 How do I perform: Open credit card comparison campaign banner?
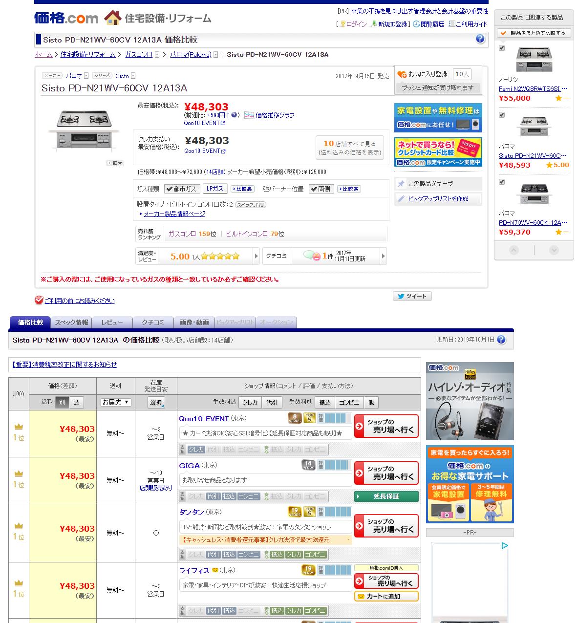pyautogui.click(x=438, y=152)
